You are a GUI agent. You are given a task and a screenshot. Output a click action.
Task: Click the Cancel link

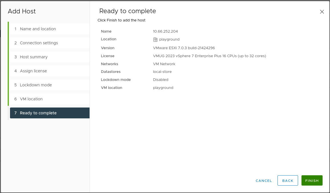click(264, 180)
